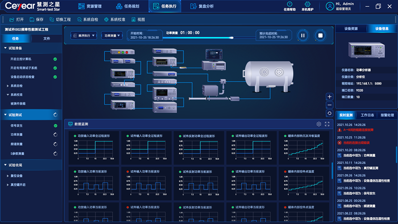Expand the 复位设备 tree item
398x224 pixels.
click(8, 176)
